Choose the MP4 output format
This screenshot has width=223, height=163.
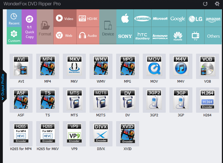[48, 66]
